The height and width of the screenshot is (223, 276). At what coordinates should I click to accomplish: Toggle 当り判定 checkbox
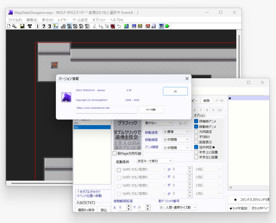(196, 147)
